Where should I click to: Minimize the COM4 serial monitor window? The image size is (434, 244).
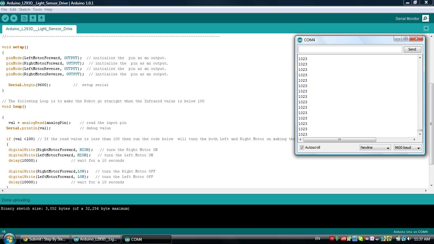397,38
